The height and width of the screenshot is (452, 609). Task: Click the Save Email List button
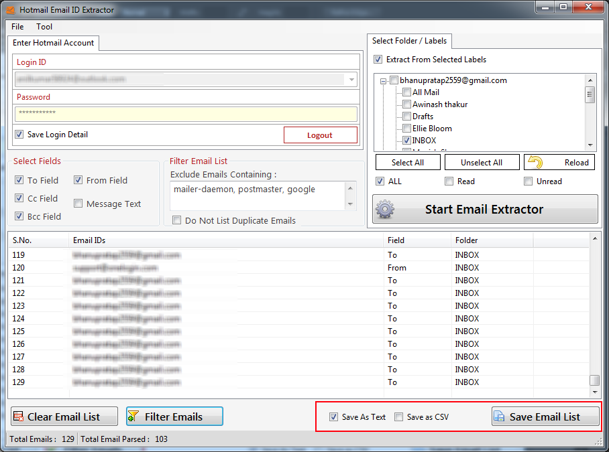pos(545,417)
